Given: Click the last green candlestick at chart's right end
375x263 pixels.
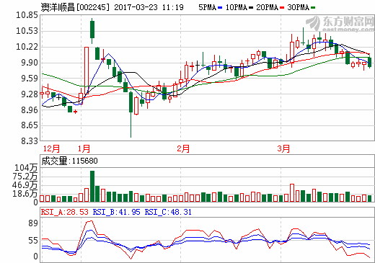Looking at the screenshot, I should (370, 62).
